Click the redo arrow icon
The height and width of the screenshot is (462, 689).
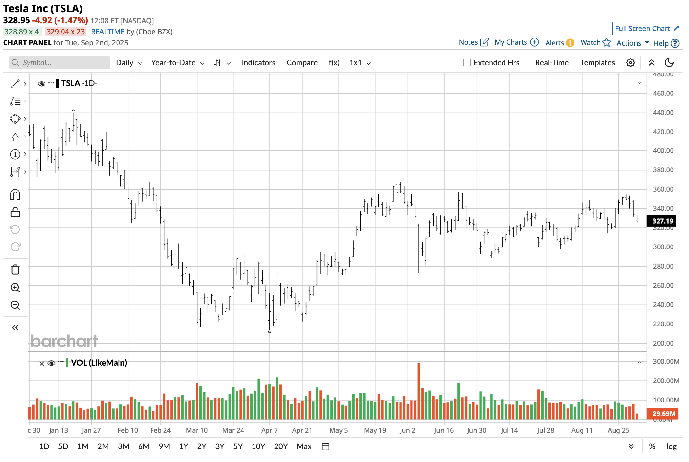pos(15,247)
